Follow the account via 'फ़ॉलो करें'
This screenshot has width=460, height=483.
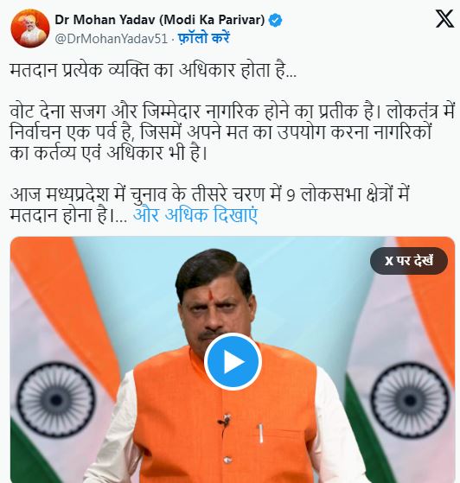coord(204,39)
